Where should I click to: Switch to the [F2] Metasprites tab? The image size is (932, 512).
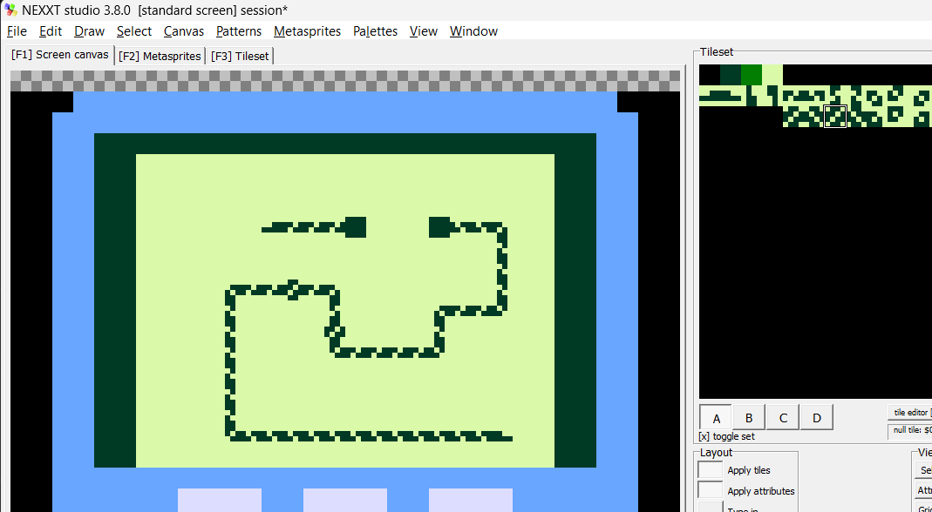(x=160, y=56)
